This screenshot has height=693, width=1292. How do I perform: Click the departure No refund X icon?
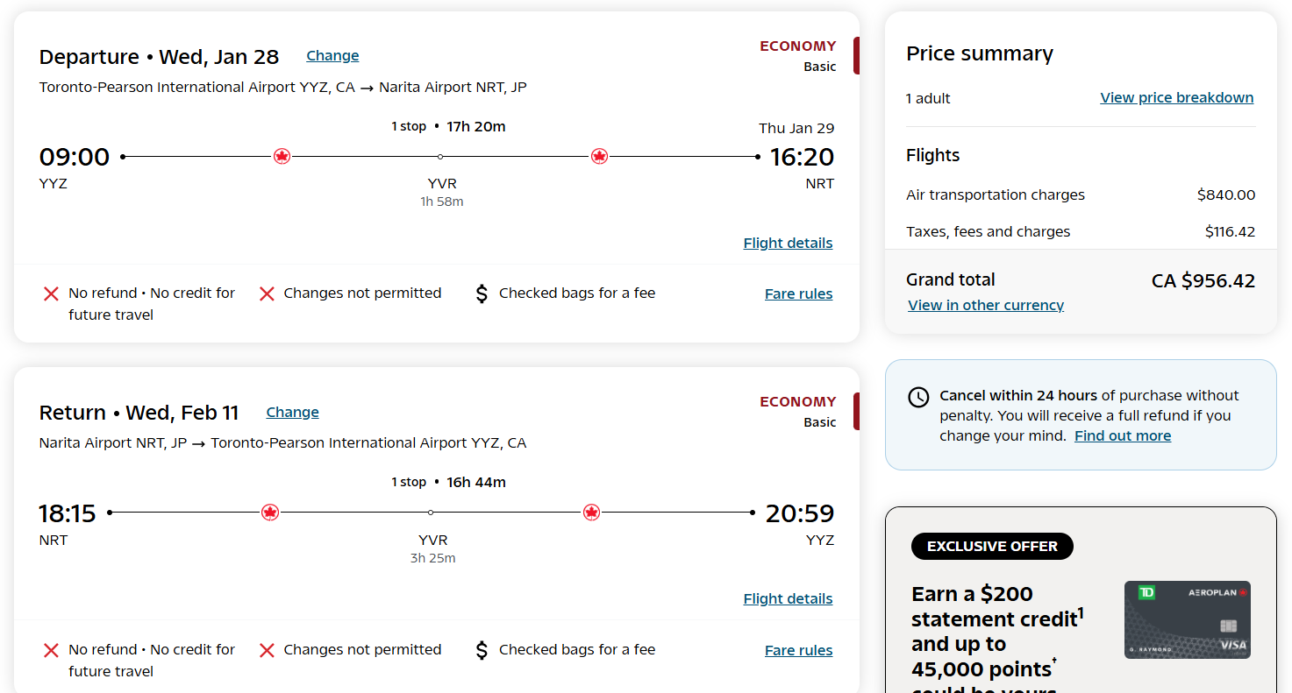51,293
